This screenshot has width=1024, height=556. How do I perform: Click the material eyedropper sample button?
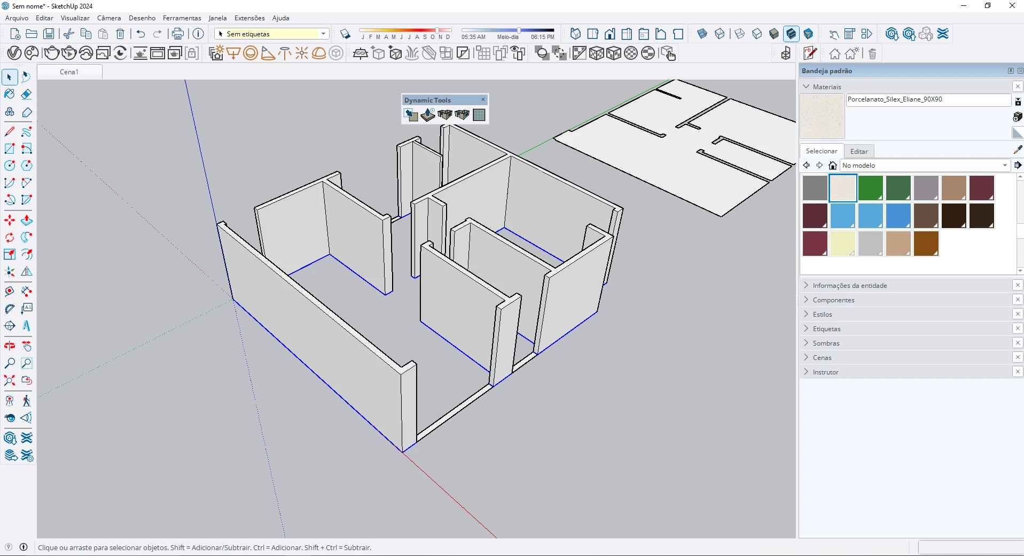[1018, 150]
